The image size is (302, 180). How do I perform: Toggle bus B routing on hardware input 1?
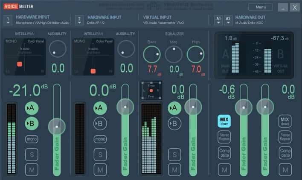[32, 124]
